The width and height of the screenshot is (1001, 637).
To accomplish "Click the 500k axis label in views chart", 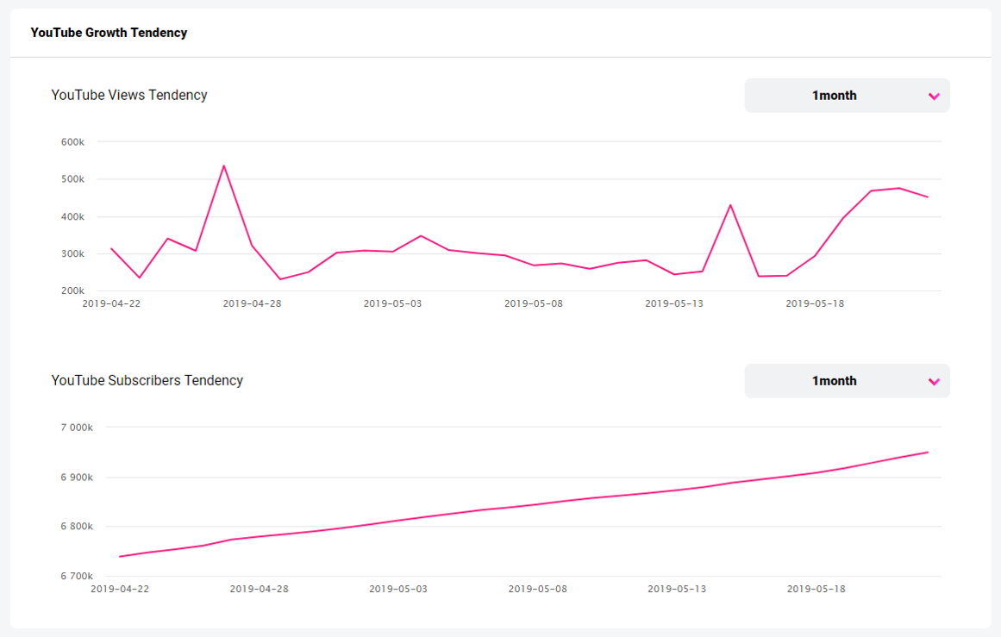I will pos(72,178).
